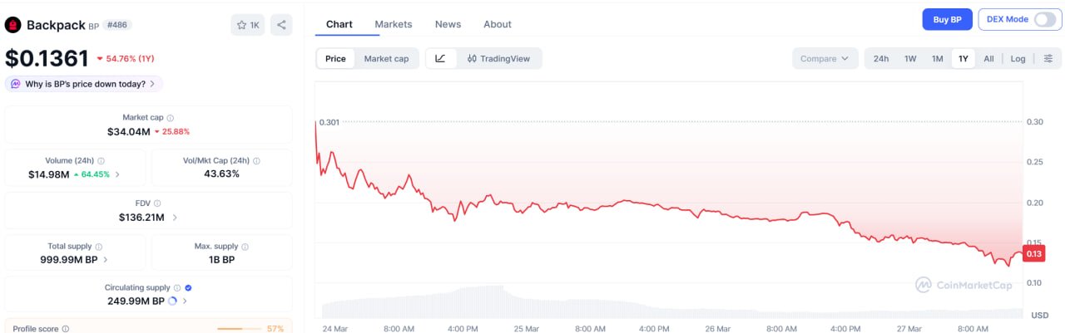Screen dimensions: 1065x333
Task: Click the FDV info icon
Action: tap(157, 203)
